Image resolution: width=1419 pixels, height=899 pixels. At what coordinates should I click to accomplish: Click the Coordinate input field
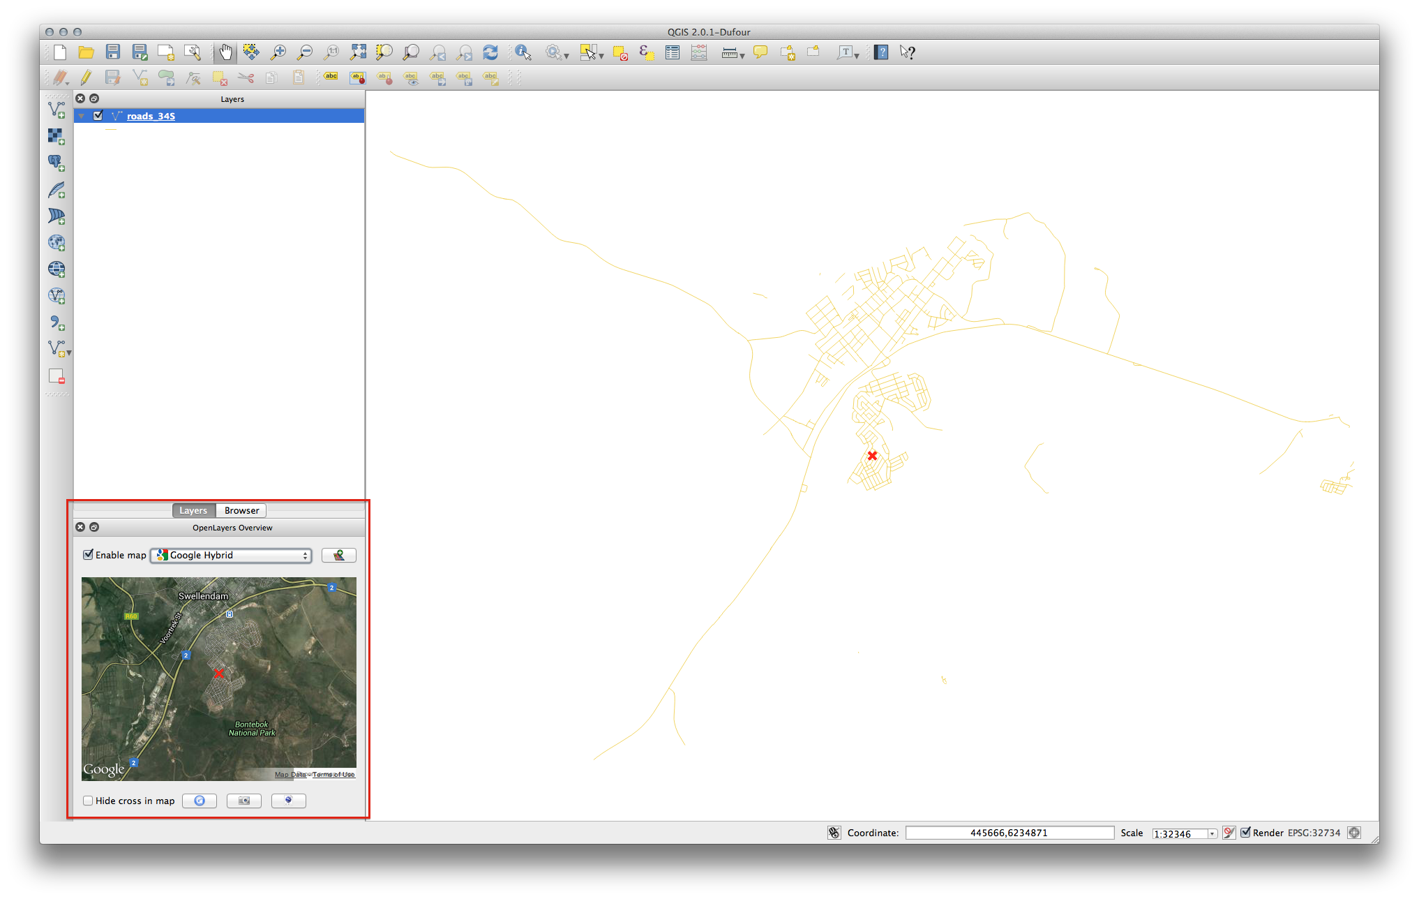click(1009, 833)
